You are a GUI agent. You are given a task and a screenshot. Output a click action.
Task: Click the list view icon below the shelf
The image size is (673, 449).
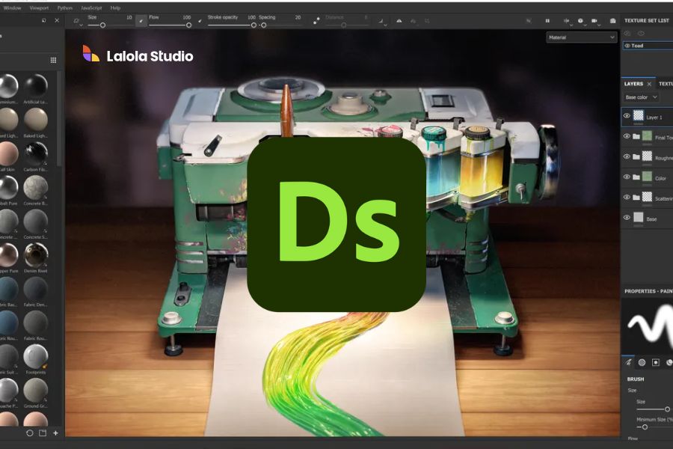[x=42, y=433]
